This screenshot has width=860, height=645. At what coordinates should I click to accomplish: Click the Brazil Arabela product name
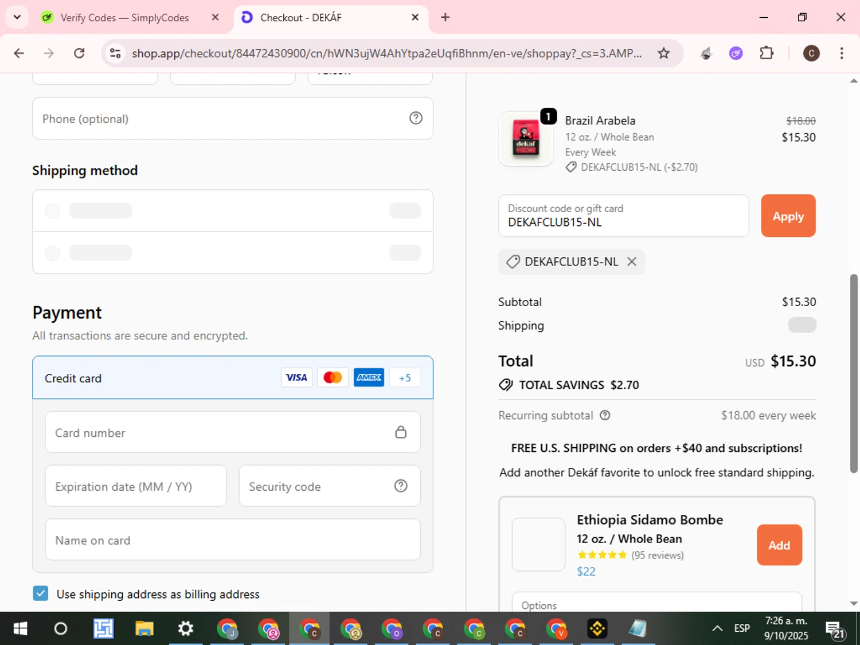point(600,120)
